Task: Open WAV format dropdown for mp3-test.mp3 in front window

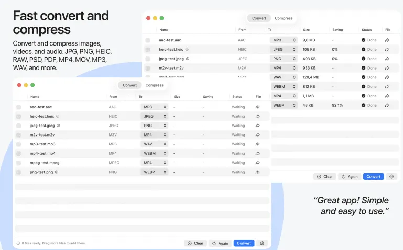Action: 154,144
